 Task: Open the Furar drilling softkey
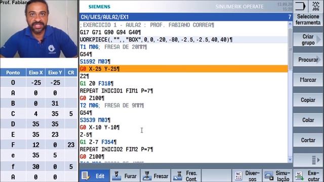pos(125,176)
